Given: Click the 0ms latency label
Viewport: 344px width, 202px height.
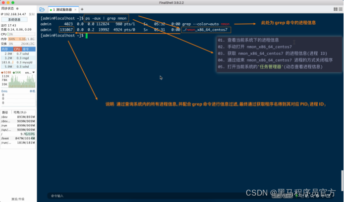Looking at the screenshot, I should (4, 91).
